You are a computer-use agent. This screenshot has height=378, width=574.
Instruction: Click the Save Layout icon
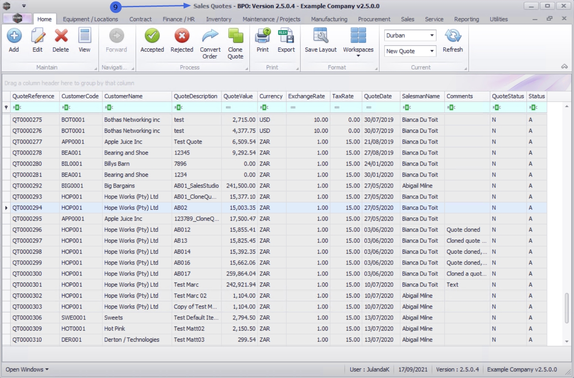click(321, 36)
